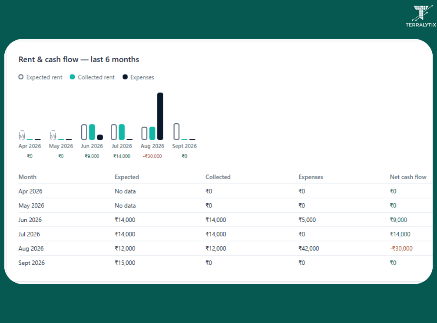Viewport: 437px width, 323px height.
Task: Select the 'Apr 2026' table row month
Action: [x=30, y=191]
